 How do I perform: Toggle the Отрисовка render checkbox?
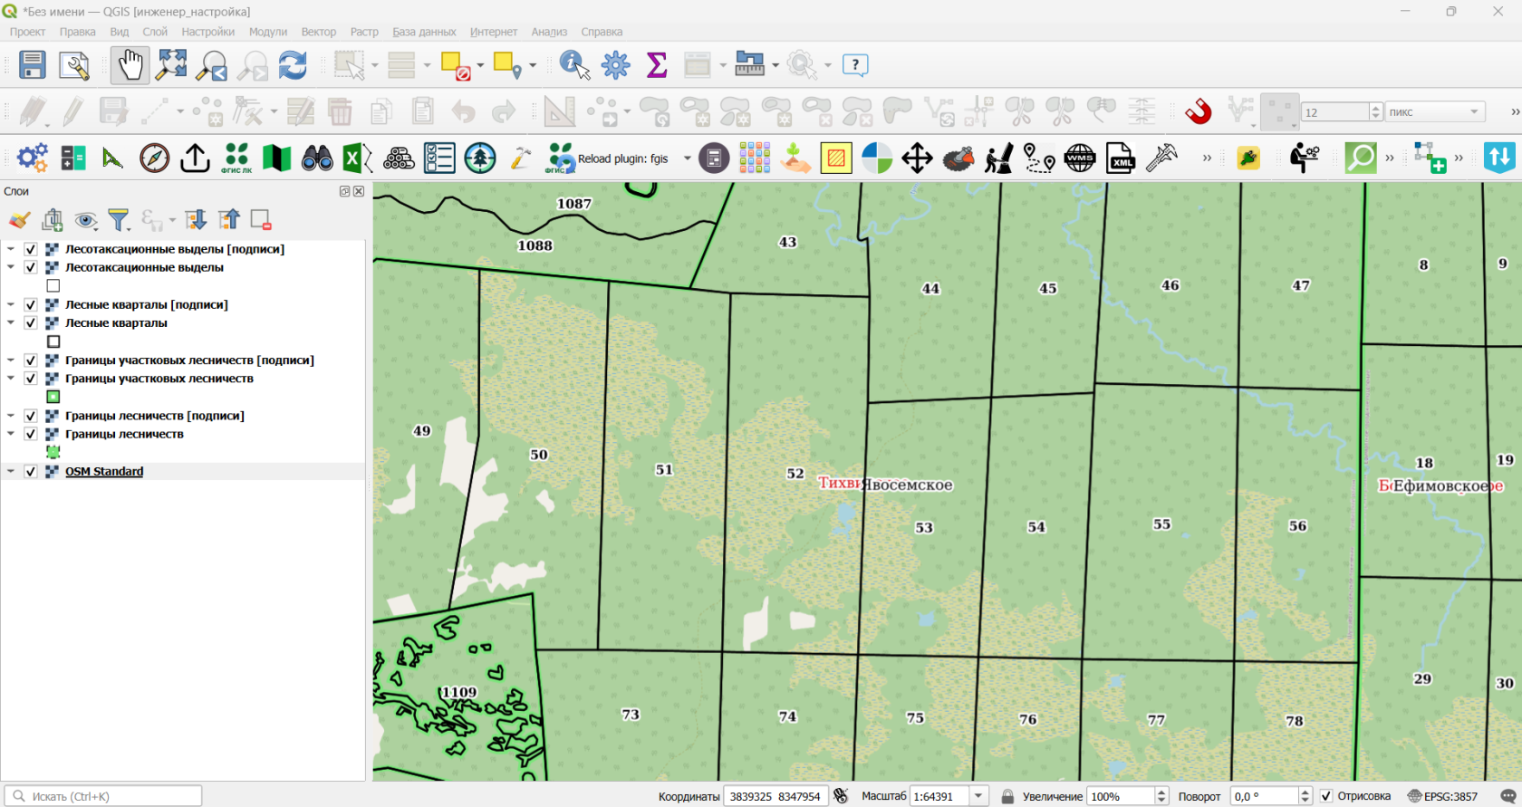(1326, 796)
